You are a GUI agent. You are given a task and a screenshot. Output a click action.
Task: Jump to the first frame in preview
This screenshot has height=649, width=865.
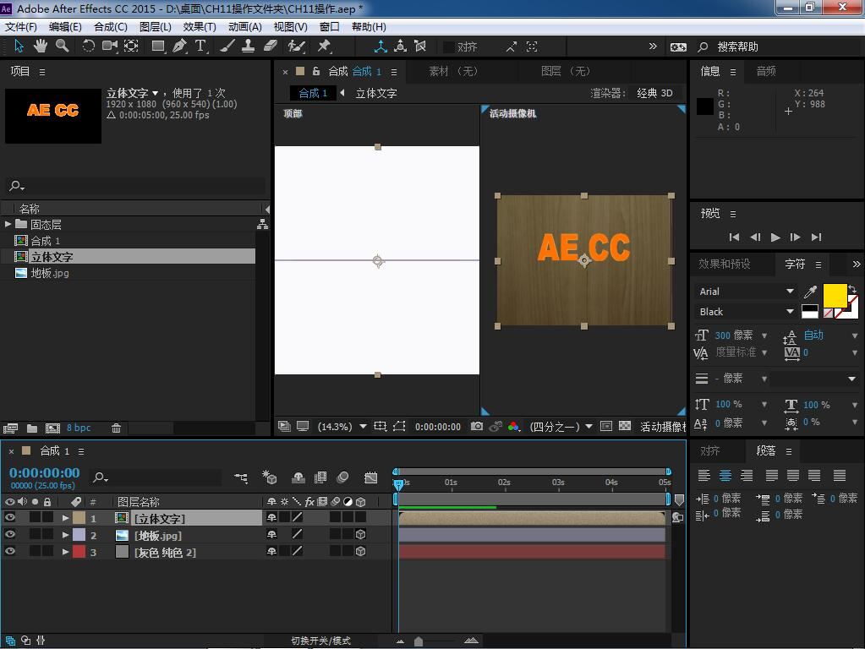tap(734, 237)
